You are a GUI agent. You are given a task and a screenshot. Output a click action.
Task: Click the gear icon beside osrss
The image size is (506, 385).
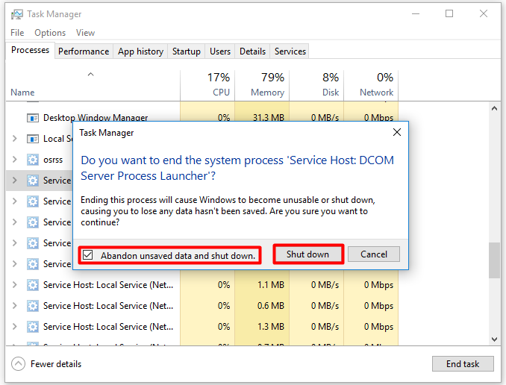tap(32, 160)
